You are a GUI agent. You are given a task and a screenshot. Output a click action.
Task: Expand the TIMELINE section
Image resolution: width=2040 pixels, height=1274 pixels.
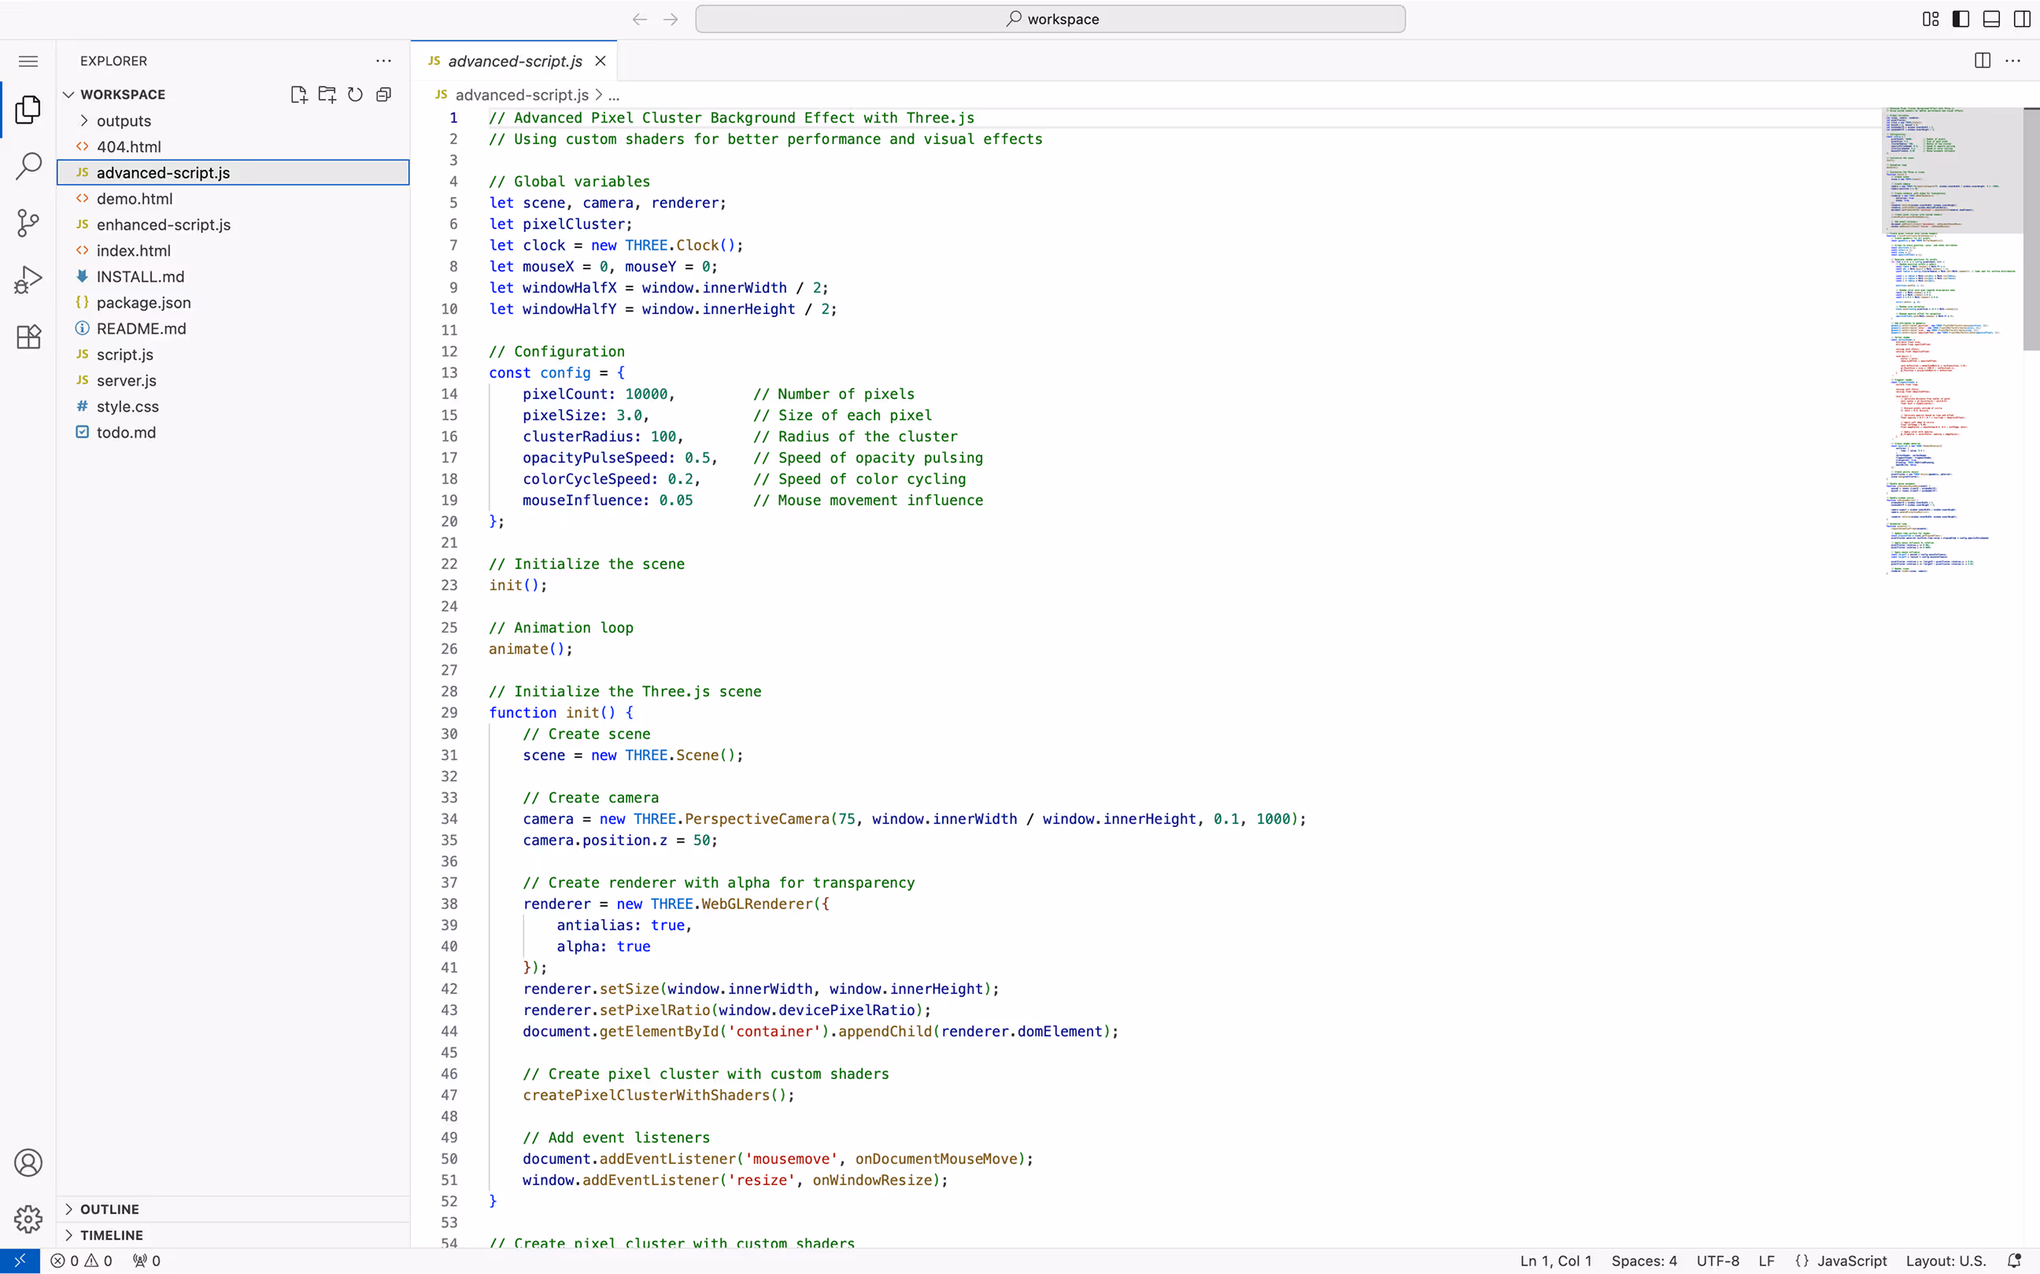click(111, 1235)
